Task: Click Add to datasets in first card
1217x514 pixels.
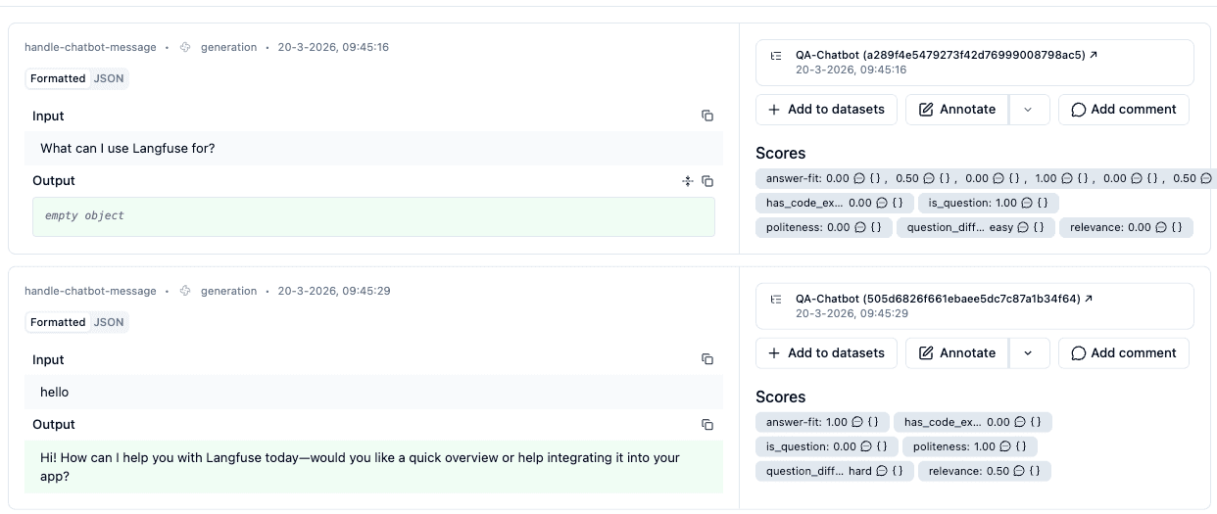Action: point(826,110)
